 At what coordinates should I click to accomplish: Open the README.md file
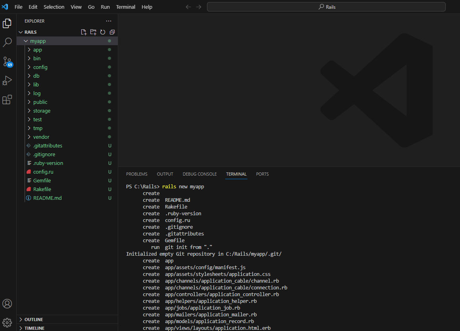click(x=47, y=198)
